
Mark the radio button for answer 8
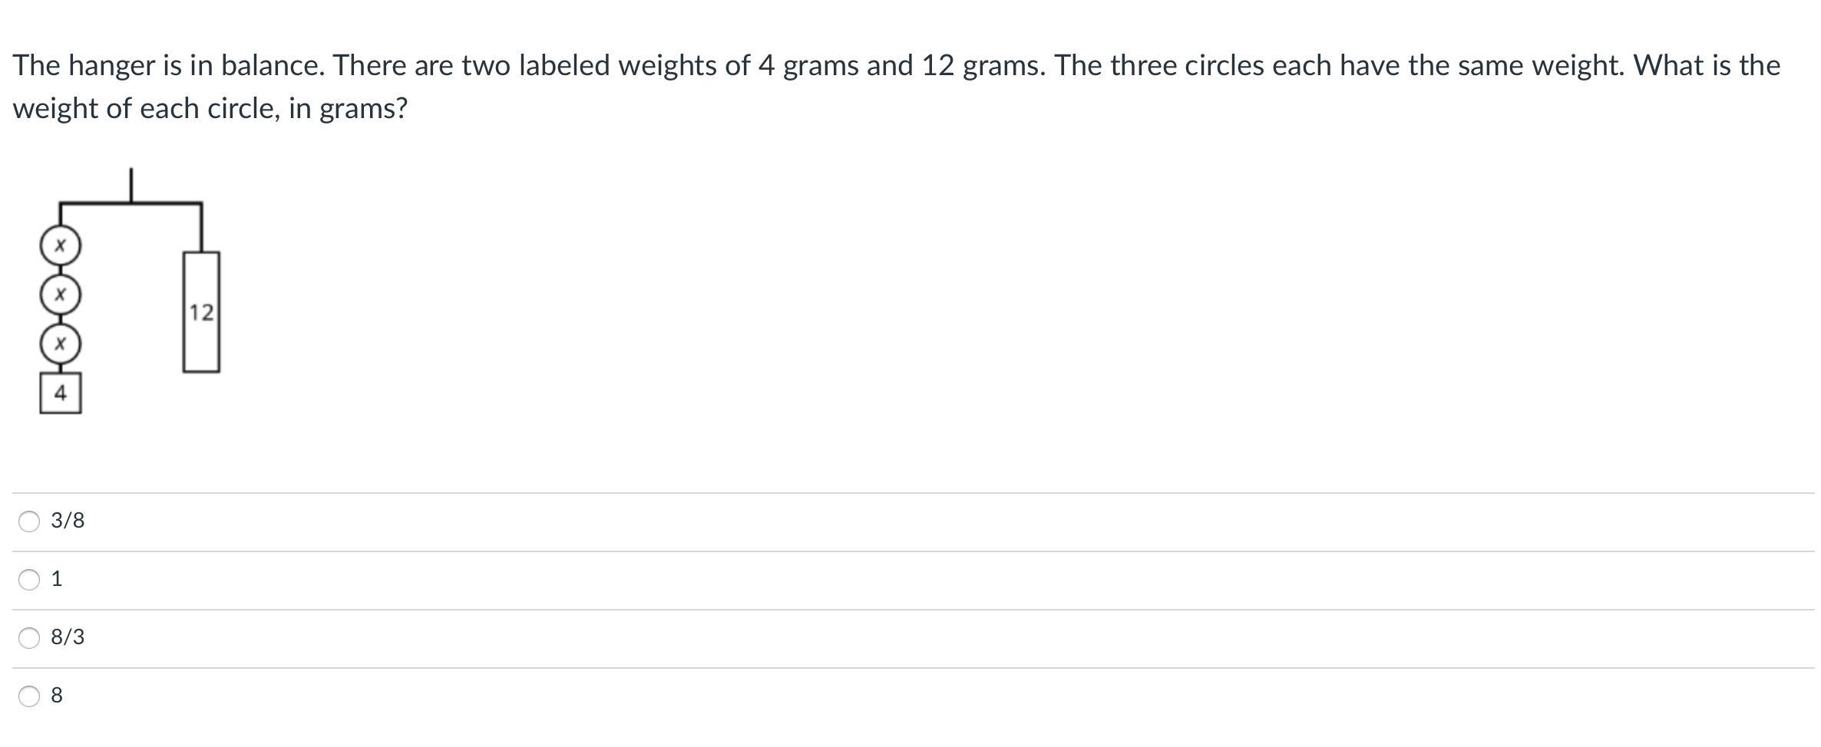[29, 696]
